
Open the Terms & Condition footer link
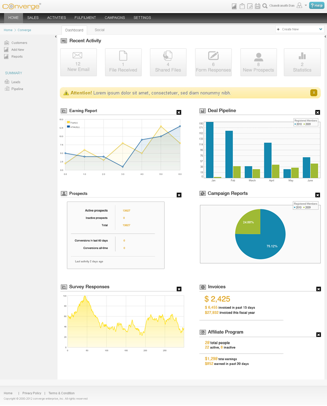tap(62, 393)
